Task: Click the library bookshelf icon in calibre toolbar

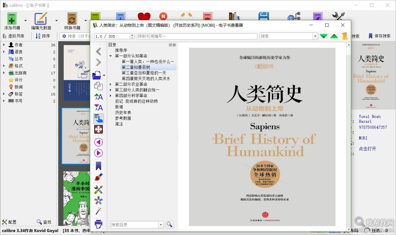Action: pos(234,16)
